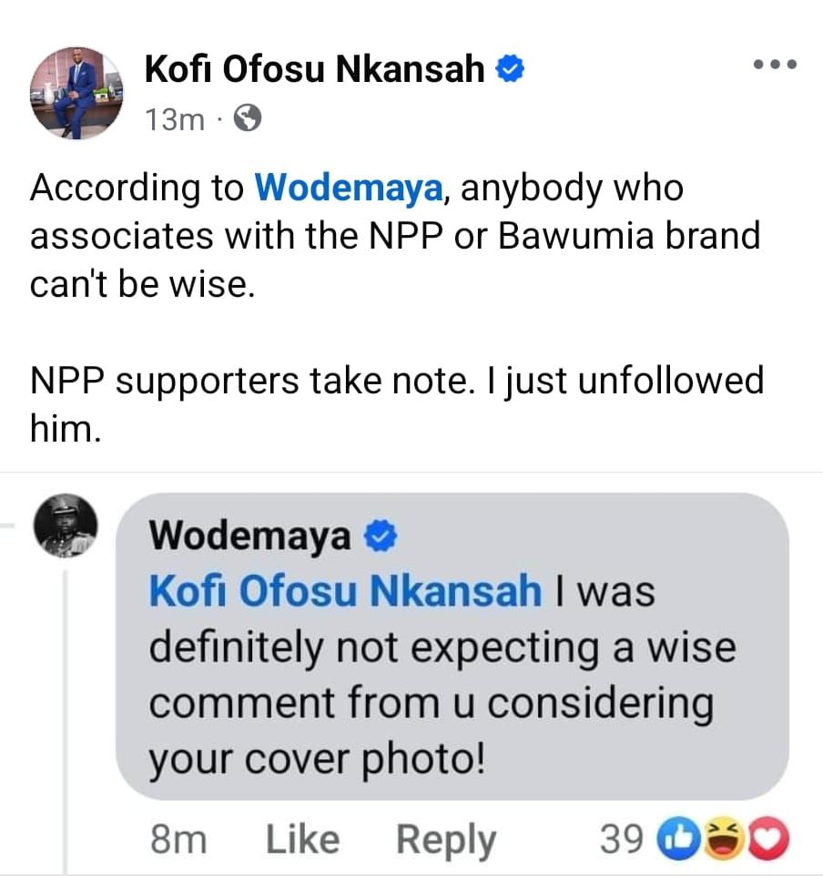823x876 pixels.
Task: Click the globe public audience icon
Action: 249,118
